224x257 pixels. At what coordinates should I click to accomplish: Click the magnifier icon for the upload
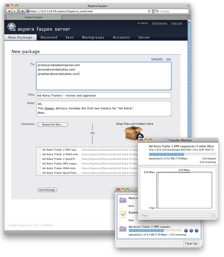(191, 231)
